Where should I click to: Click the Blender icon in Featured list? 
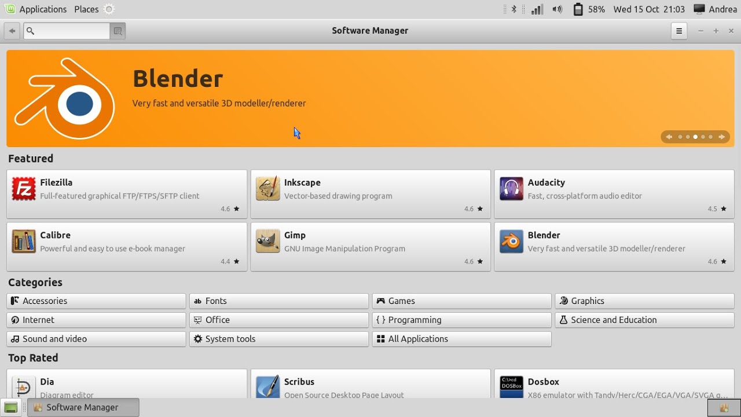[511, 242]
